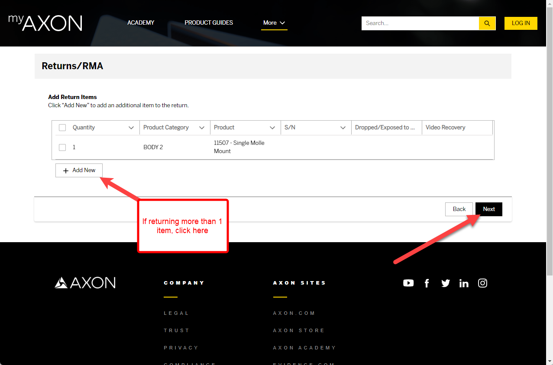Expand the More navigation dropdown
This screenshot has width=553, height=365.
pyautogui.click(x=274, y=22)
